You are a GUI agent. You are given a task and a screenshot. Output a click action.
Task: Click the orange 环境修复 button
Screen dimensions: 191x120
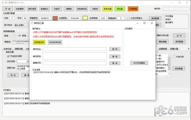click(133, 9)
